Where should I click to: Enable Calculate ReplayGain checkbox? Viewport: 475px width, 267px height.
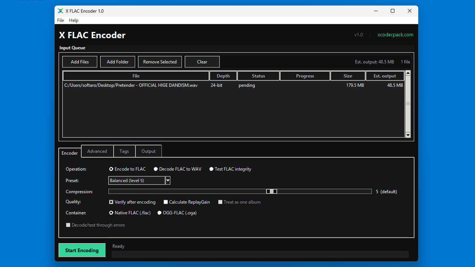coord(187,202)
